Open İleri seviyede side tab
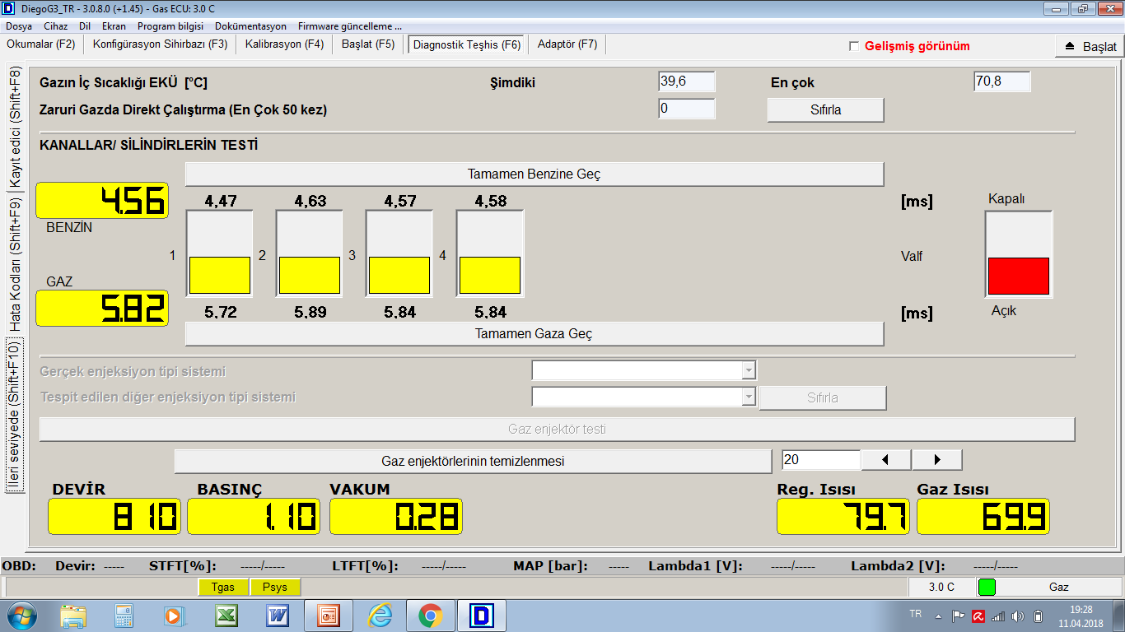 tap(14, 416)
